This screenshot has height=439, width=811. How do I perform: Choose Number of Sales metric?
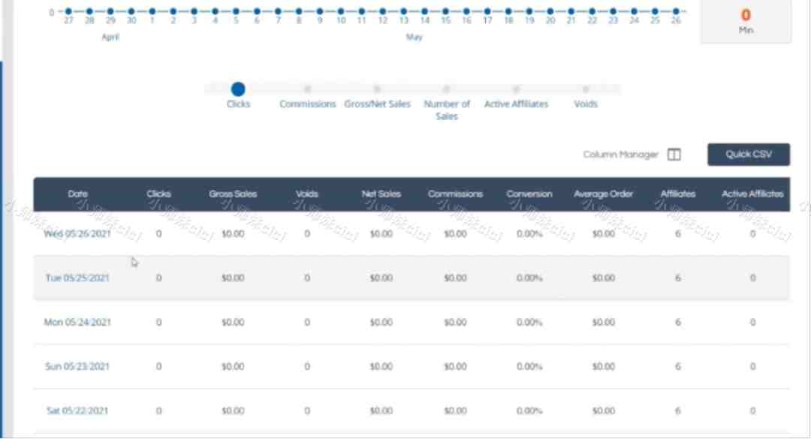point(447,89)
